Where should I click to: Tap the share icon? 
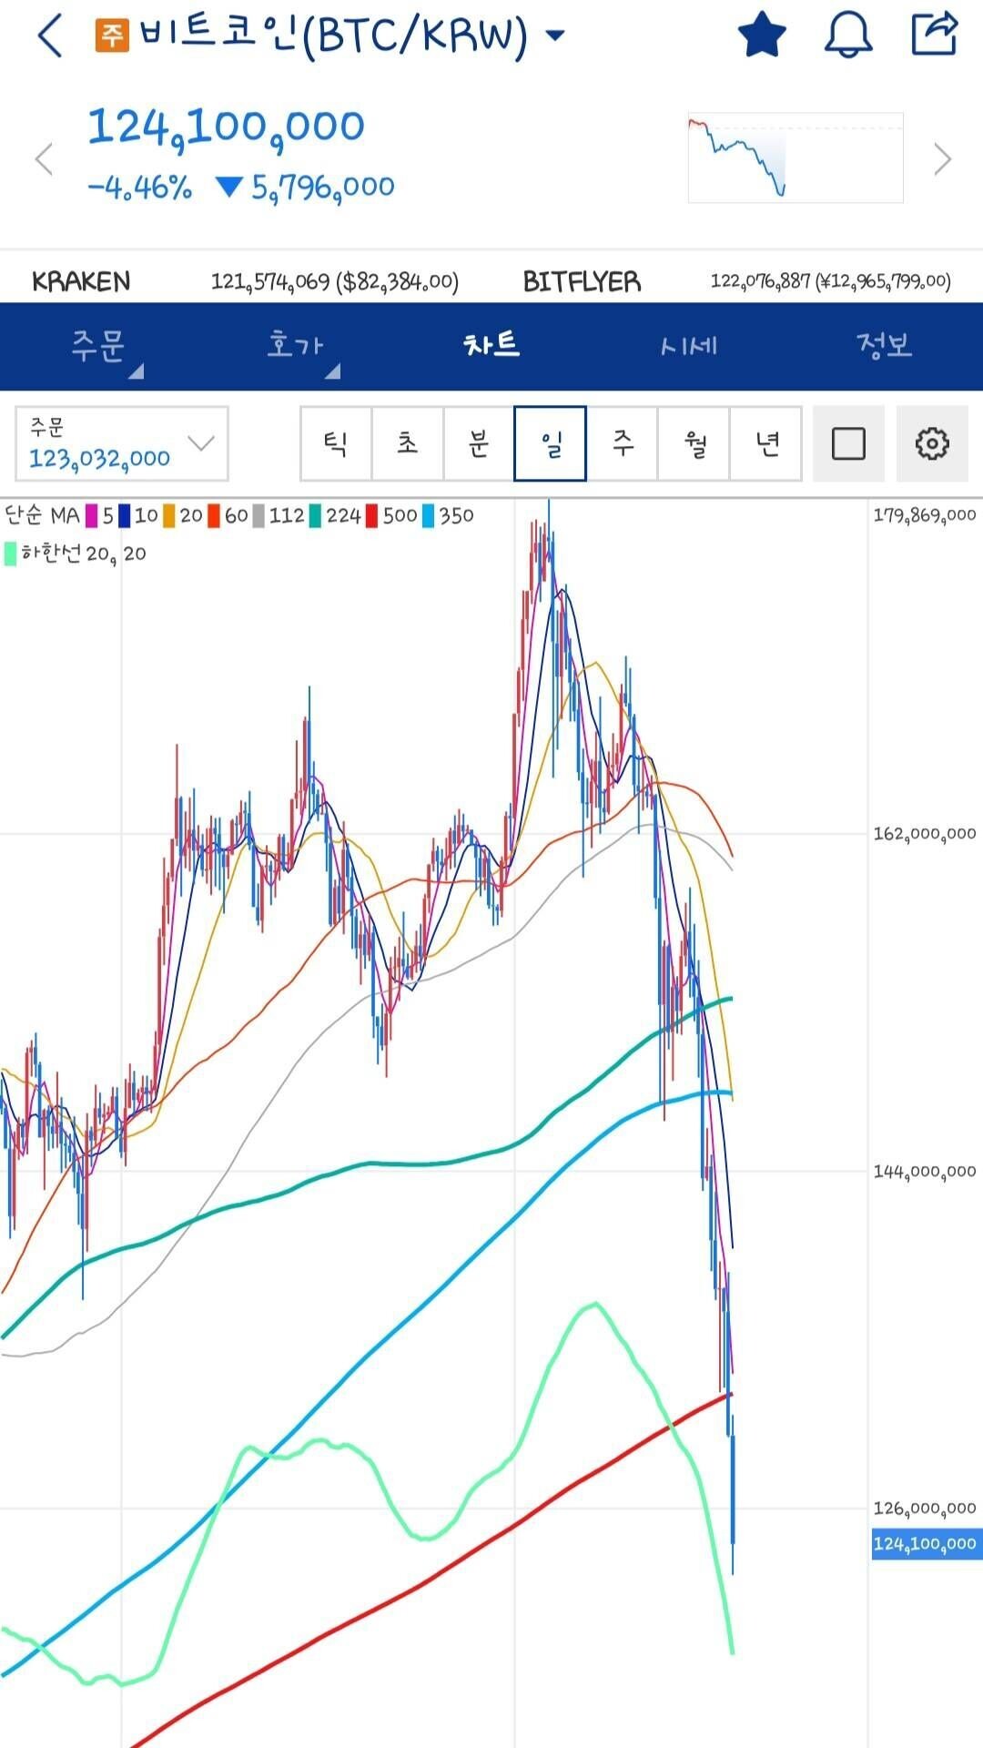coord(935,35)
